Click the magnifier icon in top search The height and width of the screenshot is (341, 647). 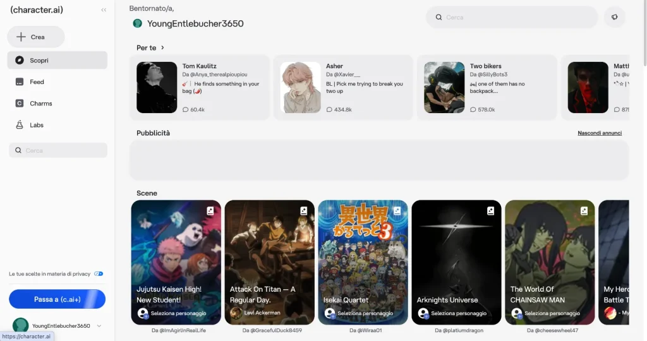pos(438,17)
